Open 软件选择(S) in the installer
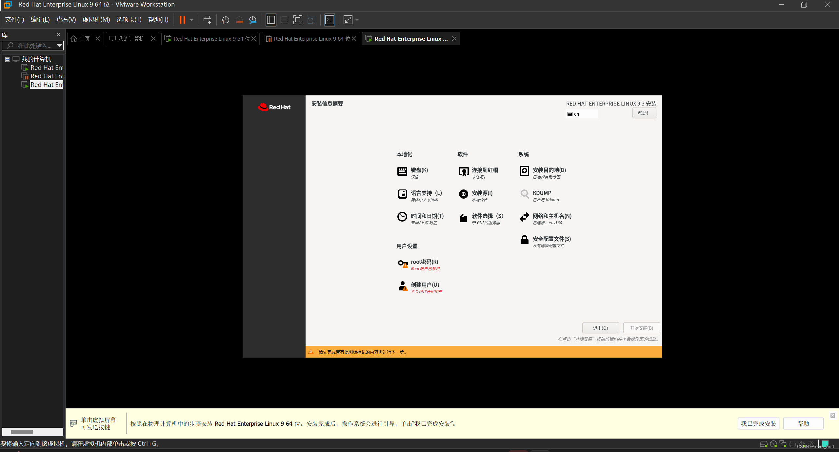This screenshot has height=452, width=839. [x=487, y=216]
